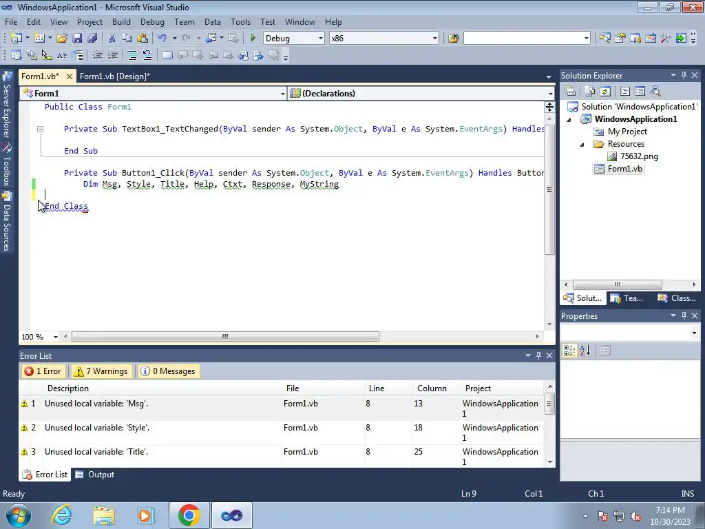This screenshot has height=529, width=705.
Task: Uncomment the selected lines icon
Action: tap(147, 55)
